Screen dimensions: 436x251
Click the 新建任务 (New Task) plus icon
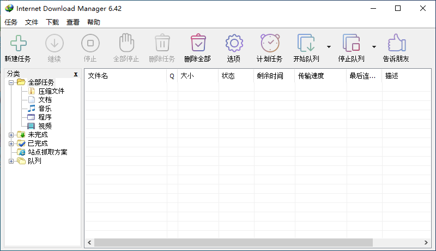click(17, 43)
